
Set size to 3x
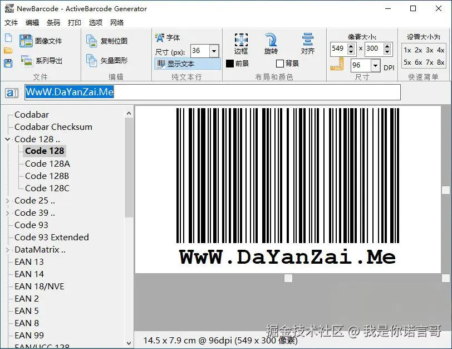pos(430,50)
